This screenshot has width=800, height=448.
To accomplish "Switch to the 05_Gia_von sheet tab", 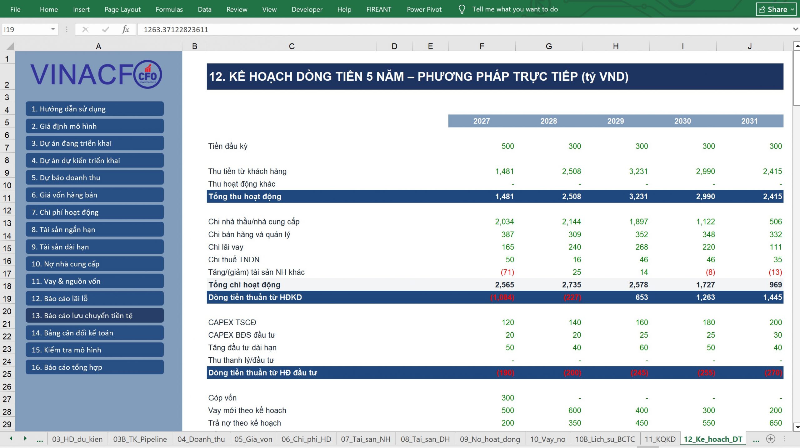I will [x=253, y=439].
